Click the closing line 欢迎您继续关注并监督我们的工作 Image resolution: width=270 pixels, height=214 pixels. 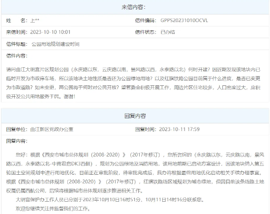[x=53, y=209]
